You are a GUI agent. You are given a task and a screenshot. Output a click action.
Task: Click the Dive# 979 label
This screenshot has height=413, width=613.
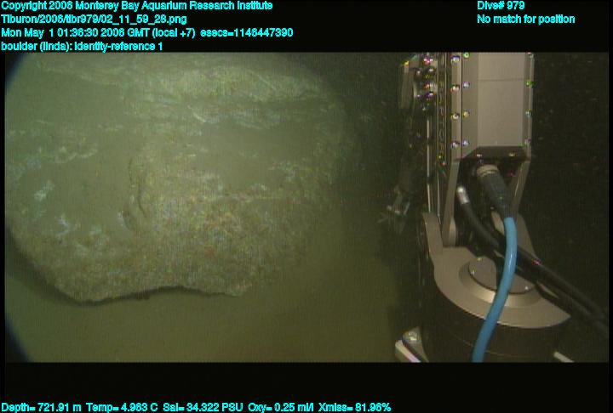[501, 6]
